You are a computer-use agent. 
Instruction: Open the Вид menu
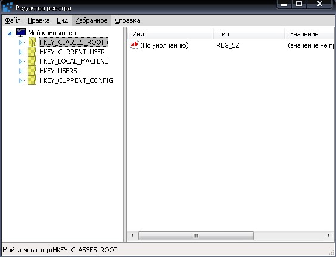point(63,21)
